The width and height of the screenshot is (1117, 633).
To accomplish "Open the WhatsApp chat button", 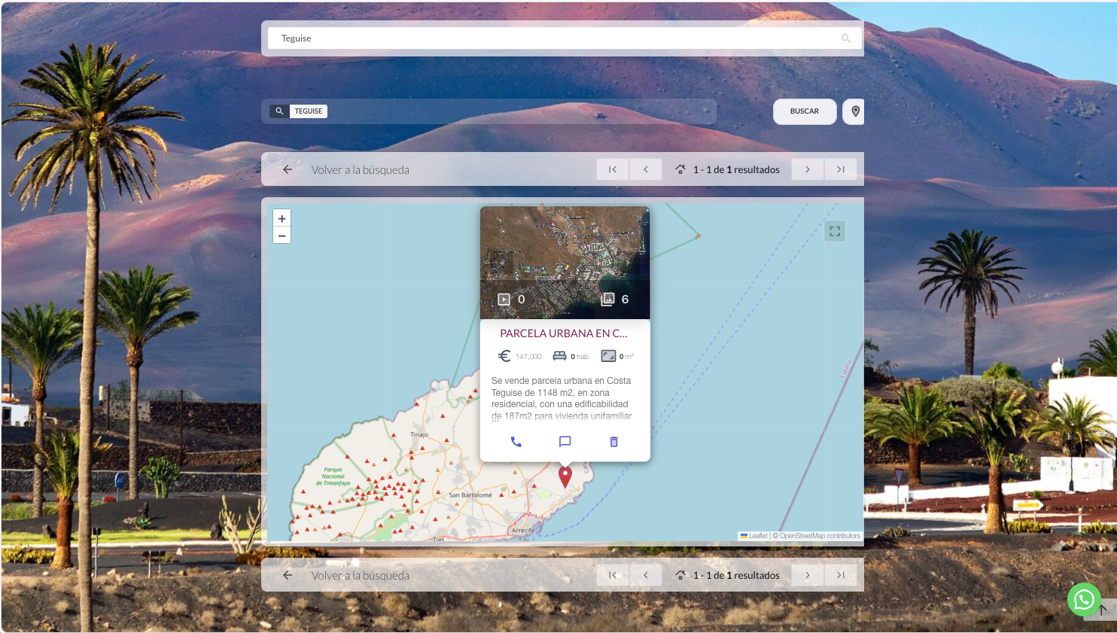I will tap(1084, 600).
